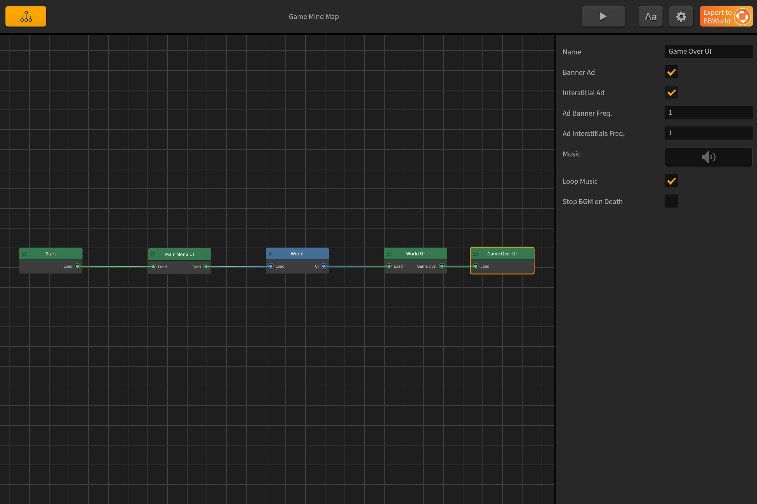This screenshot has height=504, width=757.
Task: Select the Game Over UI node header
Action: (502, 254)
